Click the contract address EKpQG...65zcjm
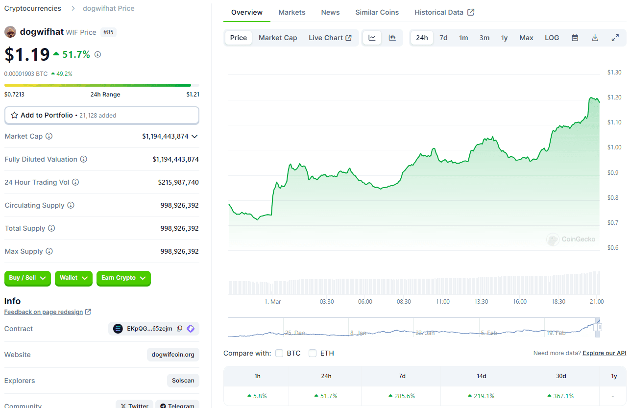The width and height of the screenshot is (630, 408). tap(149, 329)
